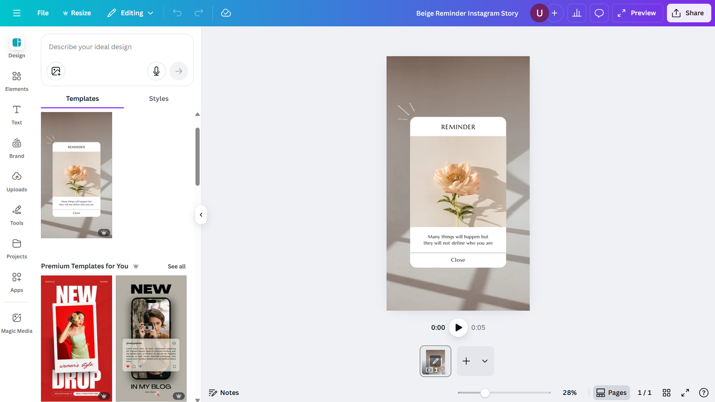Open the Brand kit panel

coord(17,148)
